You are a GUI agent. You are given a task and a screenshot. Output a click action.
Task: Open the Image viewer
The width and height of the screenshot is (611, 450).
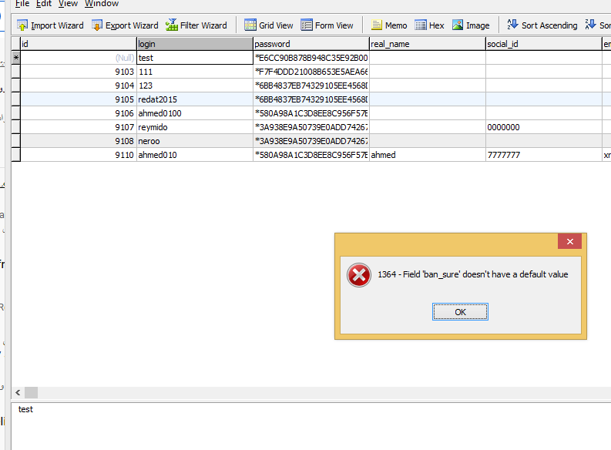[471, 25]
